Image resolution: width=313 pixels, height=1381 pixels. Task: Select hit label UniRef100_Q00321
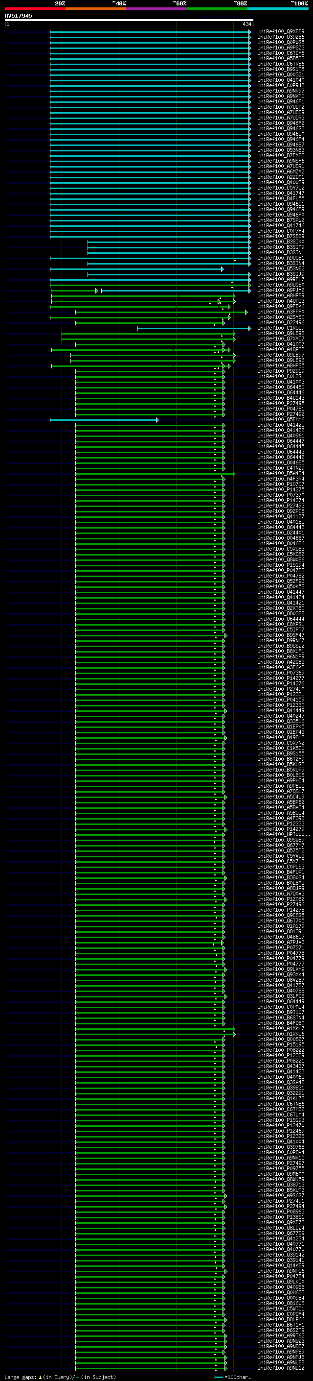point(281,74)
